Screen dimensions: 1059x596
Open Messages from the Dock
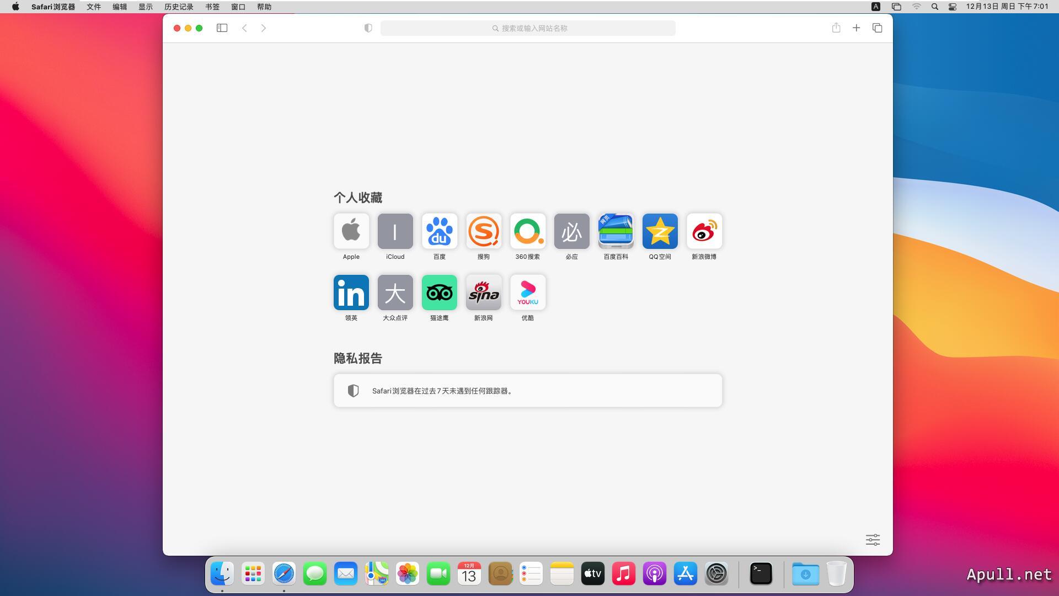(315, 574)
